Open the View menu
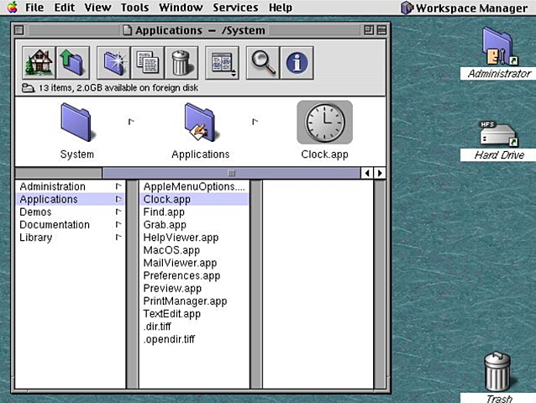Image resolution: width=536 pixels, height=403 pixels. 97,8
